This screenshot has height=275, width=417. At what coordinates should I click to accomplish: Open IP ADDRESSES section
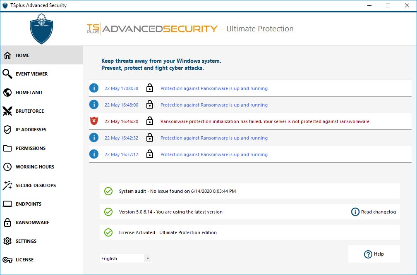click(x=42, y=130)
